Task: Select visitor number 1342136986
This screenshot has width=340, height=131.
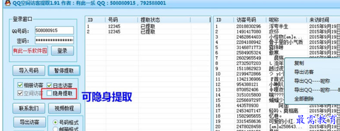Action: pyautogui.click(x=249, y=79)
